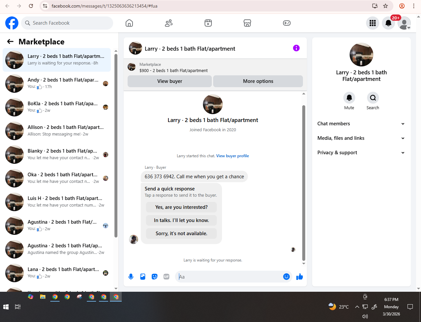Viewport: 421px width, 322px height.
Task: Open Allison's conversation in the list
Action: (57, 131)
